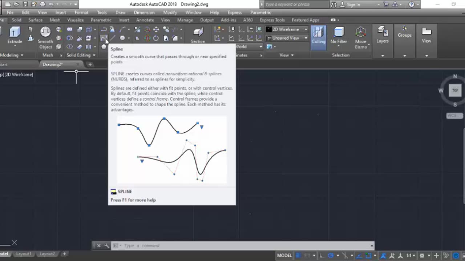This screenshot has width=465, height=261.
Task: Click the MODEL space status button
Action: point(284,256)
